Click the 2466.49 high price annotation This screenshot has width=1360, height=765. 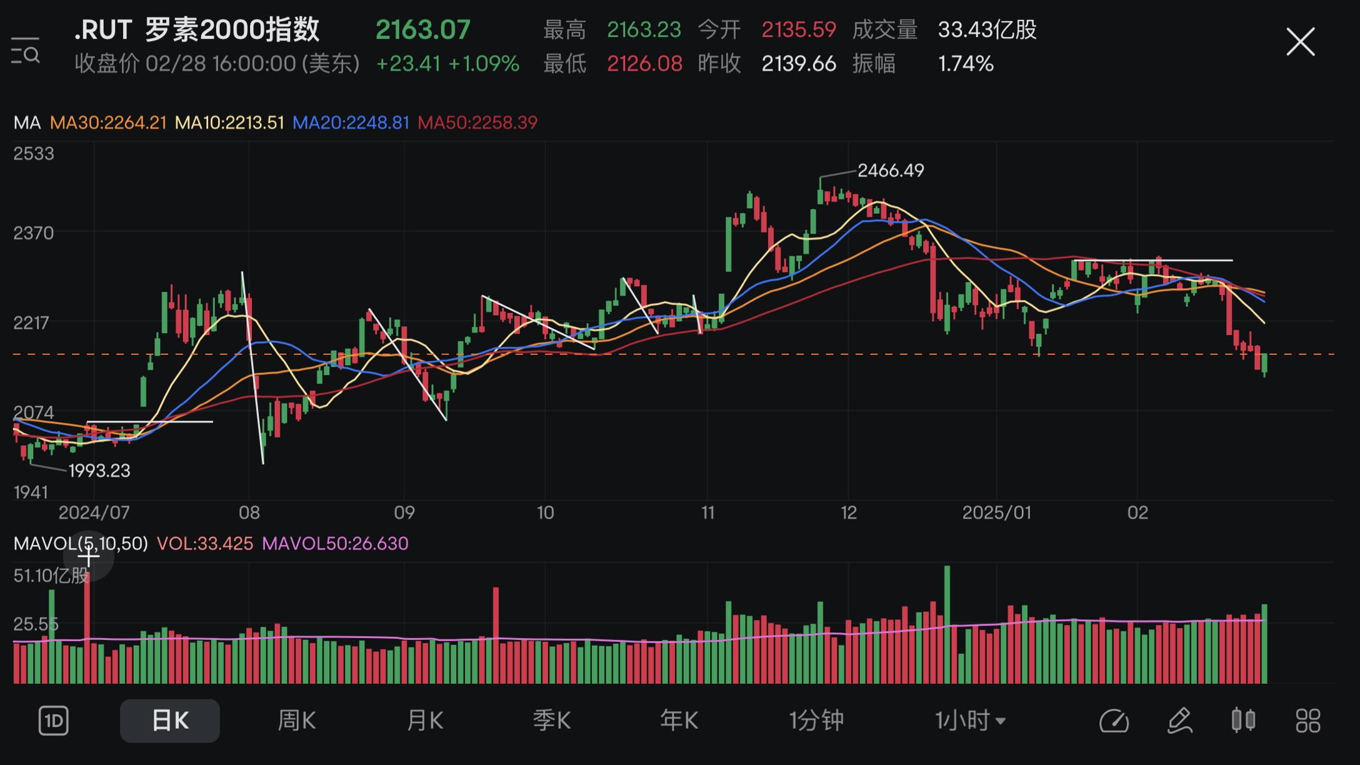tap(891, 170)
